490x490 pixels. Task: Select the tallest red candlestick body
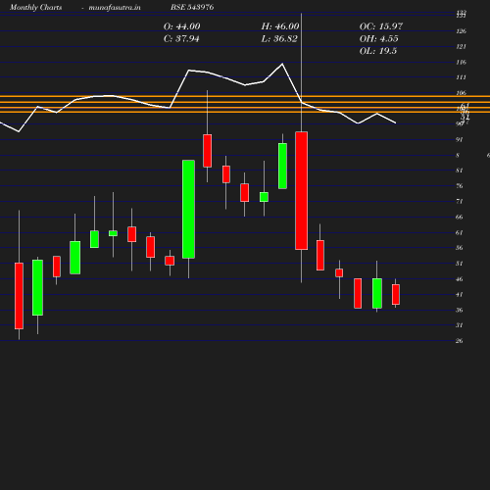click(x=301, y=191)
